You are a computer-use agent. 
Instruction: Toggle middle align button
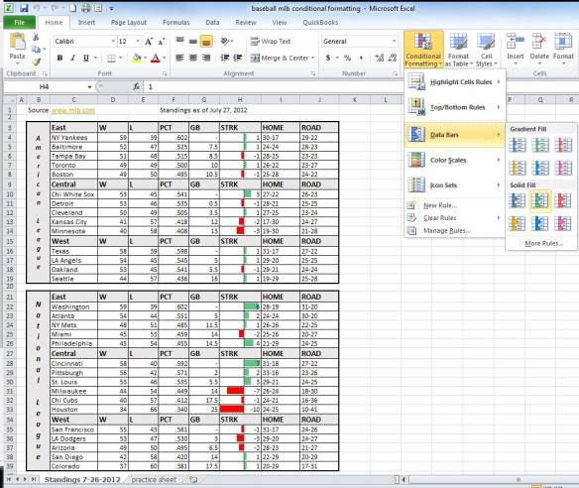coord(192,42)
